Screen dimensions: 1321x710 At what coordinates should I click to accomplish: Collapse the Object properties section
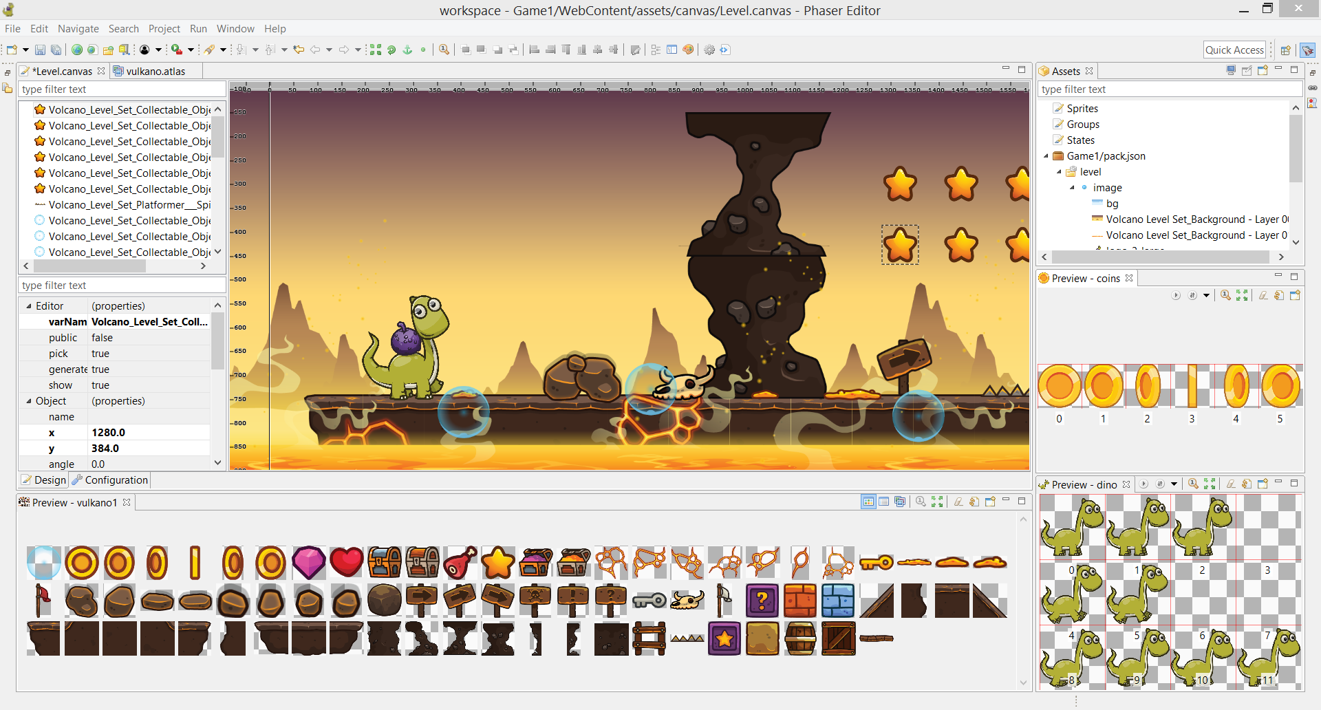(29, 401)
